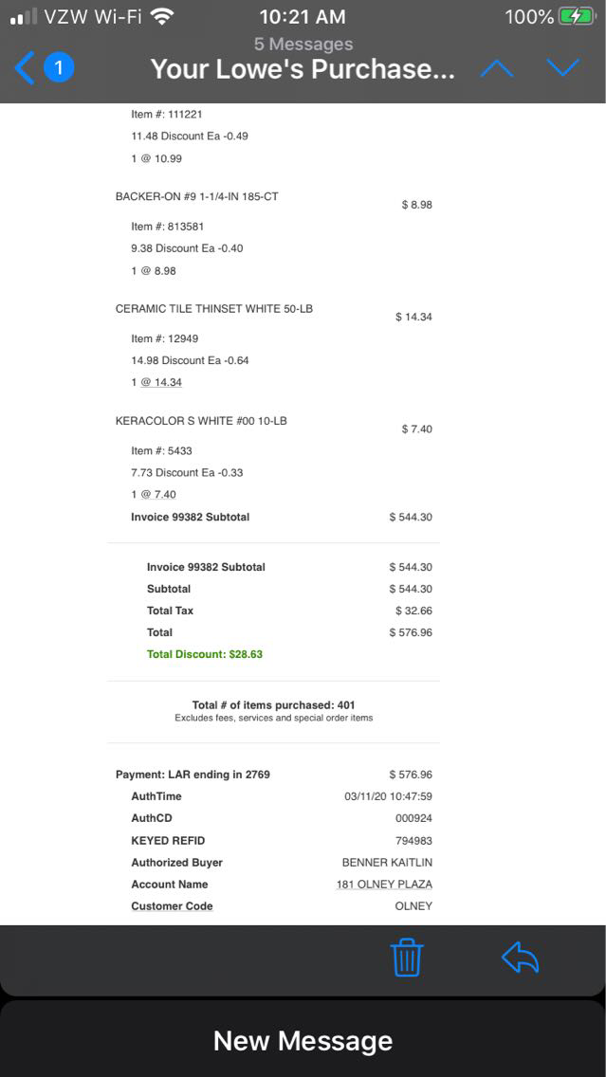Tap the reply arrow icon

click(520, 958)
